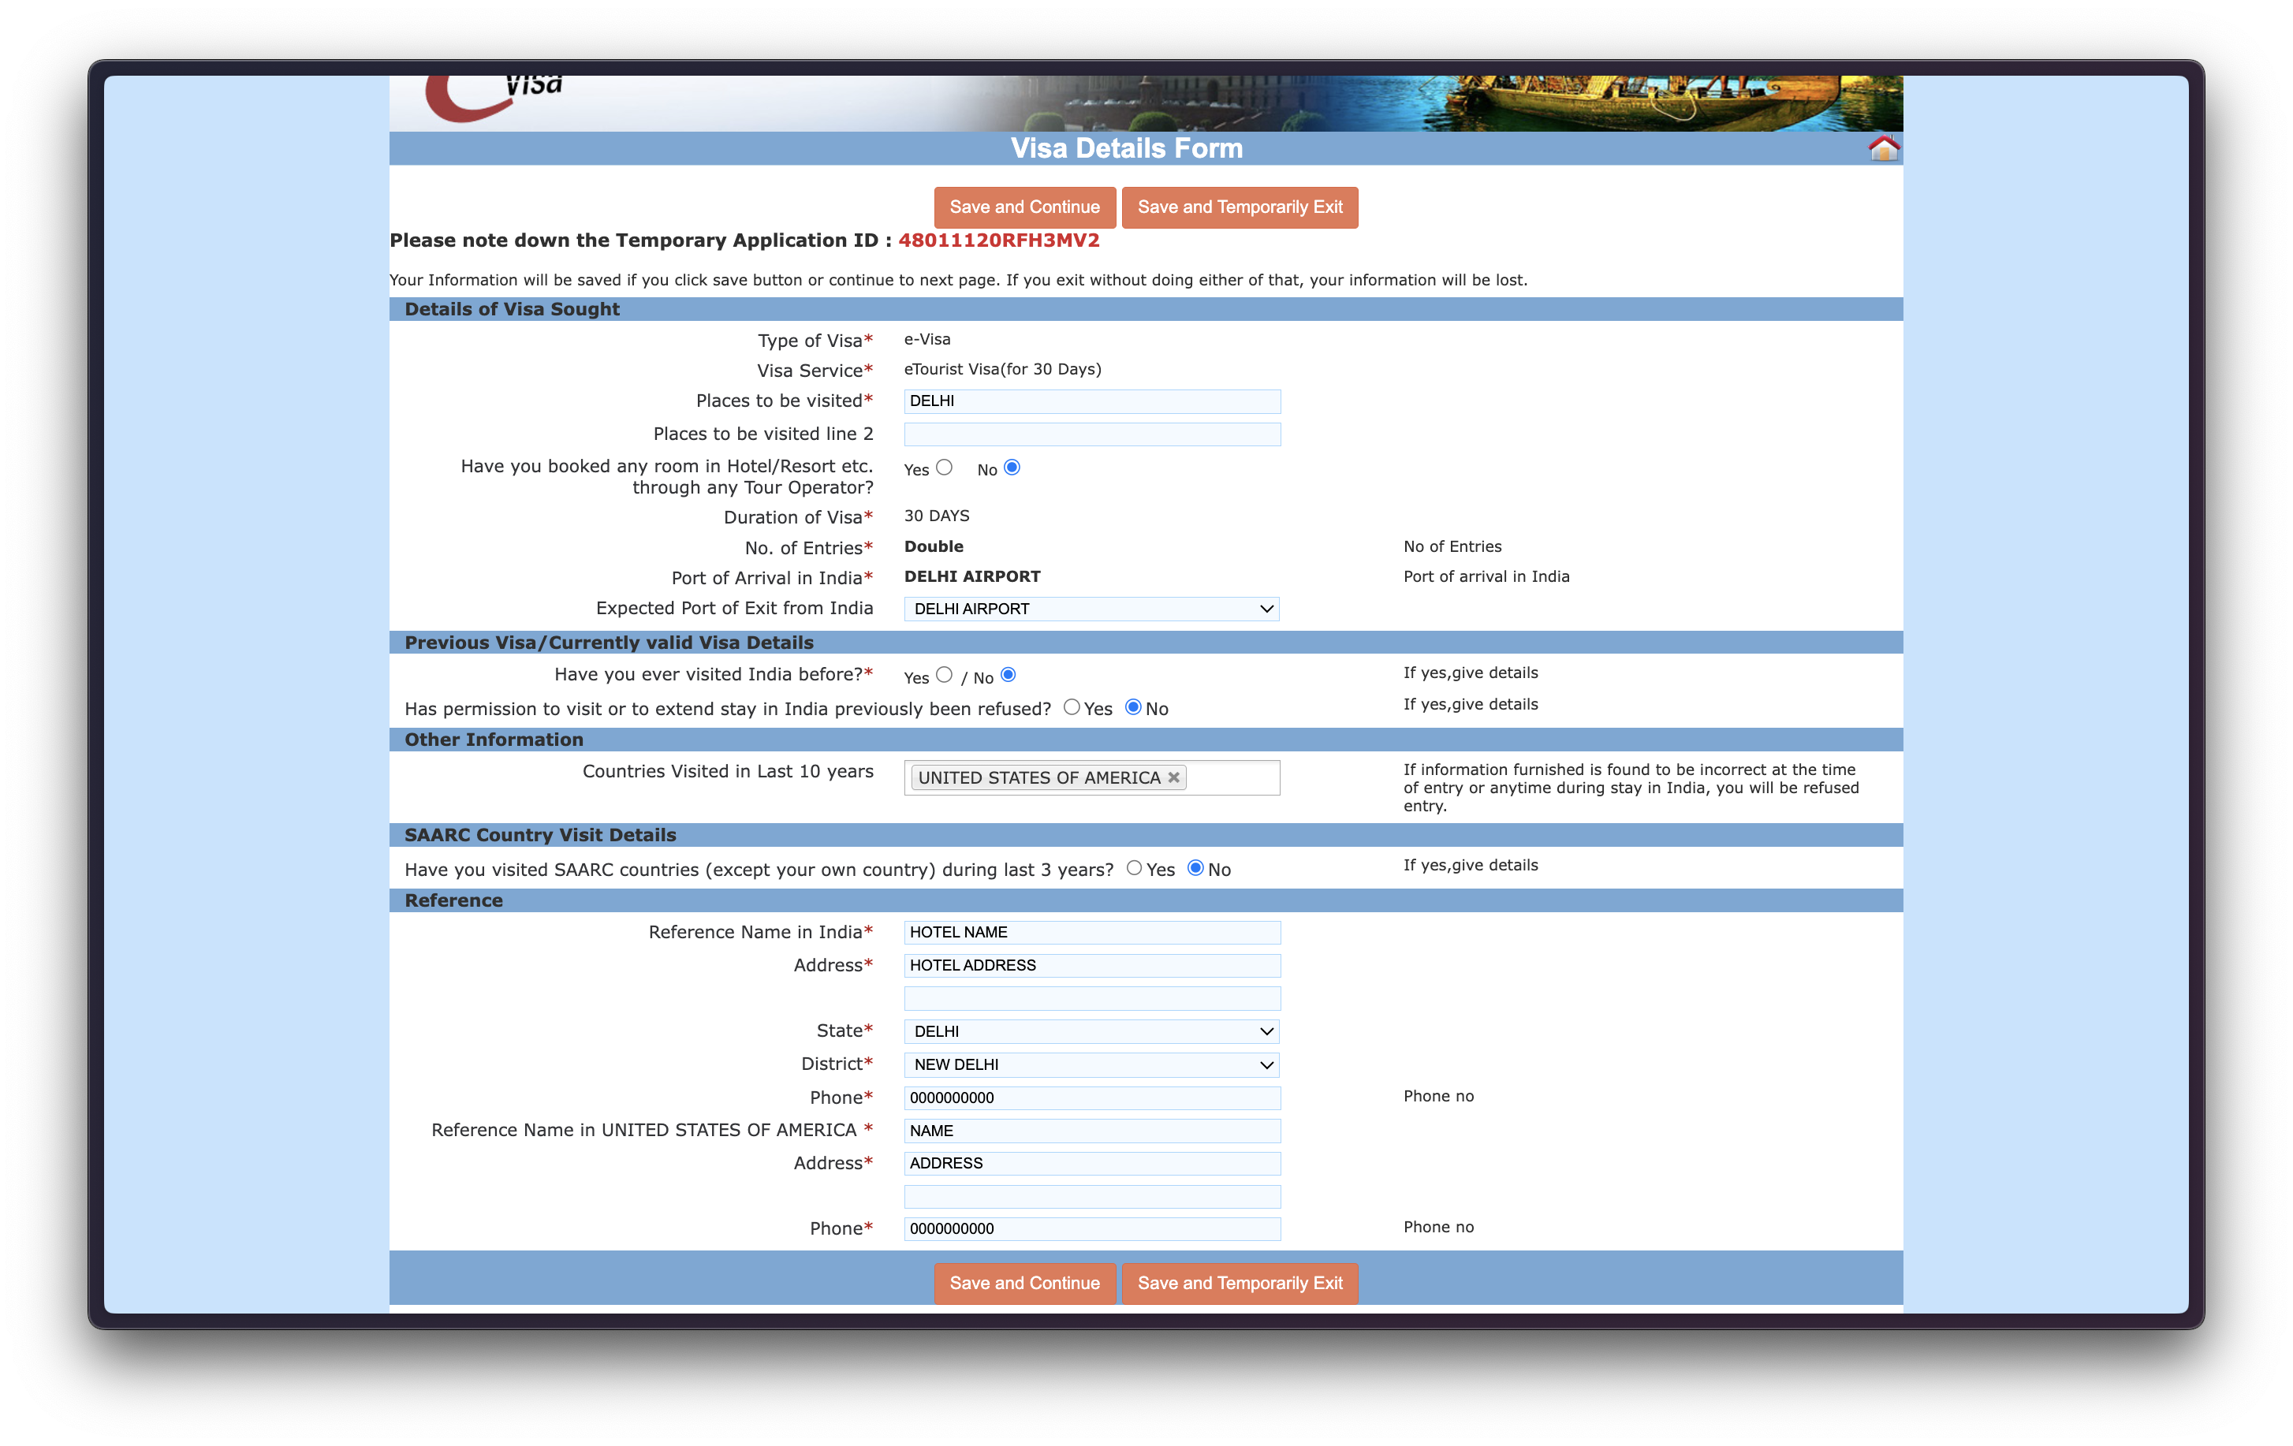This screenshot has width=2293, height=1446.
Task: Click Places to be visited field
Action: pyautogui.click(x=1091, y=402)
